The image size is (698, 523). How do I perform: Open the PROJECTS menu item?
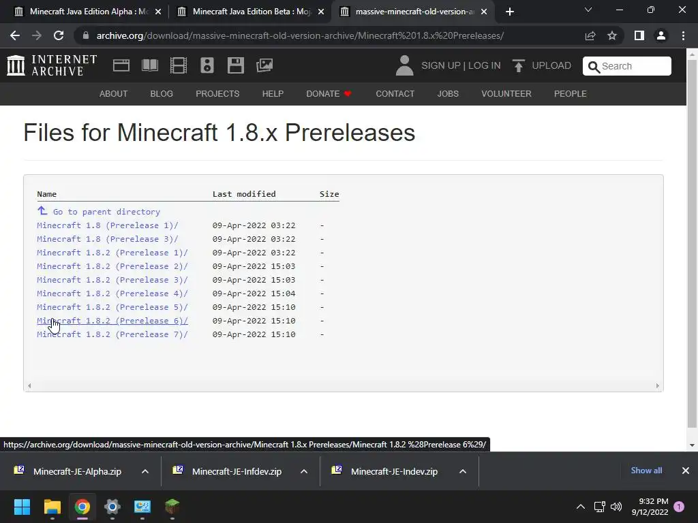point(217,94)
